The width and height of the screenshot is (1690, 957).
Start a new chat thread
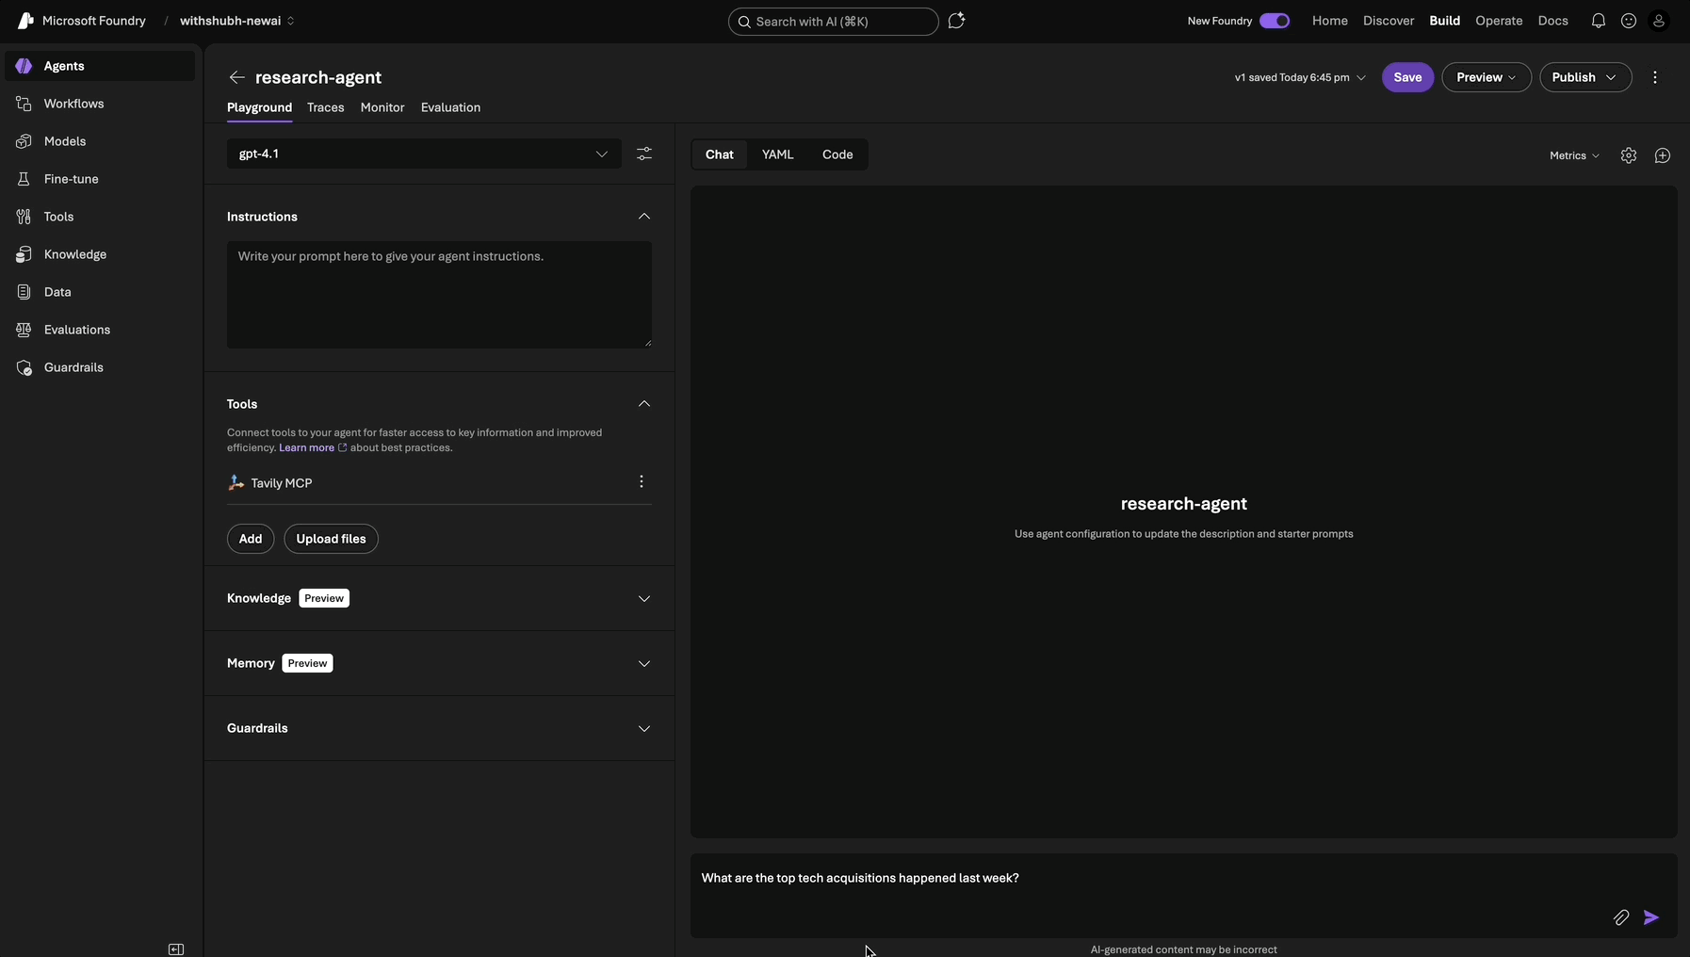[1663, 154]
